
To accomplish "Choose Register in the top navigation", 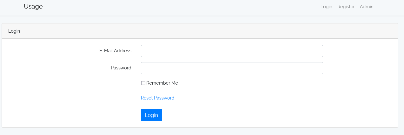I will (346, 7).
